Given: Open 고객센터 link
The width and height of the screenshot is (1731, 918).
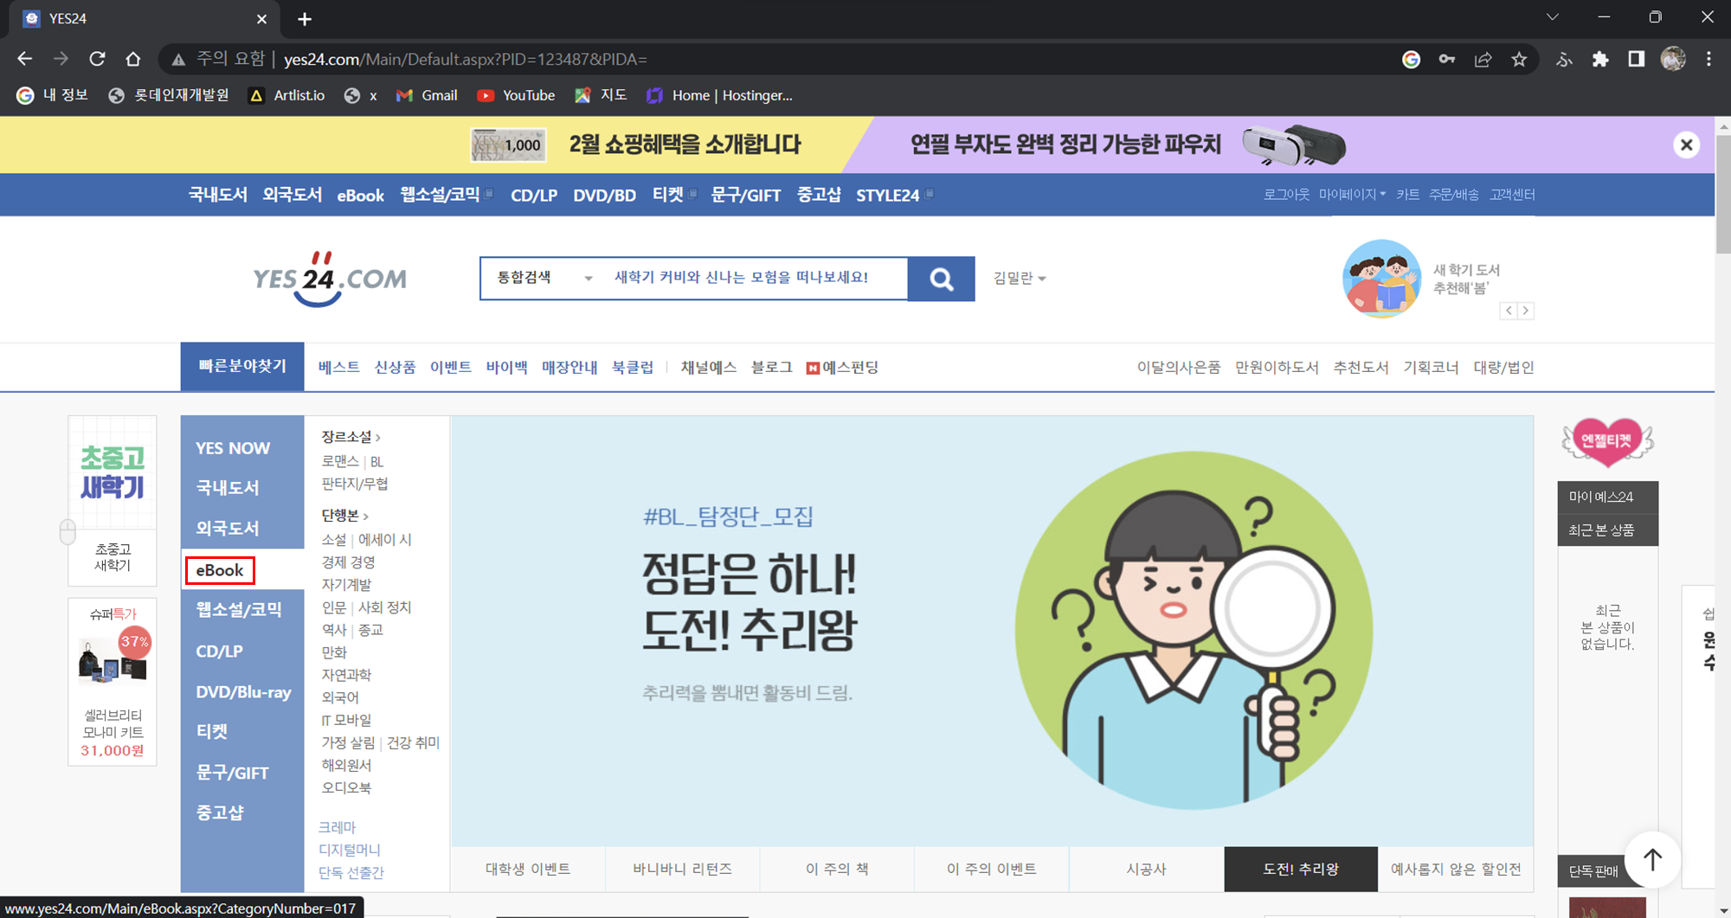Looking at the screenshot, I should tap(1512, 195).
